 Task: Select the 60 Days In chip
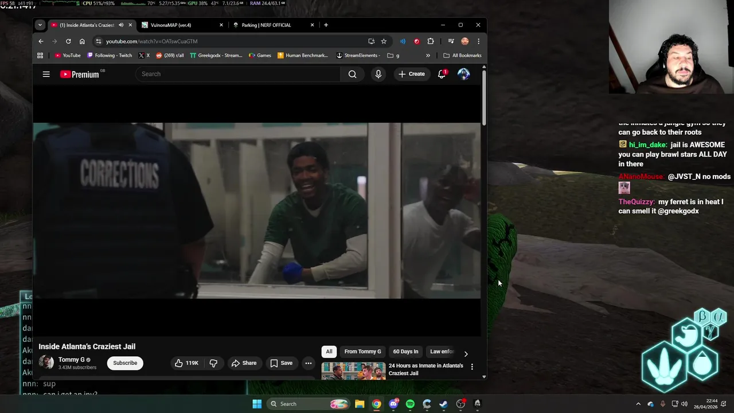405,352
